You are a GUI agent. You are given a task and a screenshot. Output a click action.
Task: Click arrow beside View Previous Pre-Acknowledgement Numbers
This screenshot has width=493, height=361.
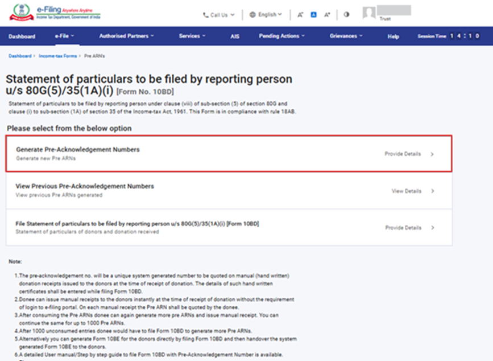432,191
